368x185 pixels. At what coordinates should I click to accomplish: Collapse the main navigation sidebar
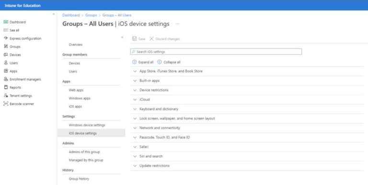point(54,14)
